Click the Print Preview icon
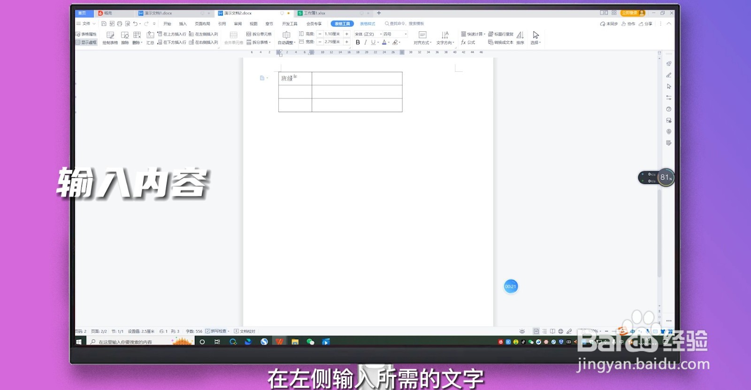751x390 pixels. (128, 23)
